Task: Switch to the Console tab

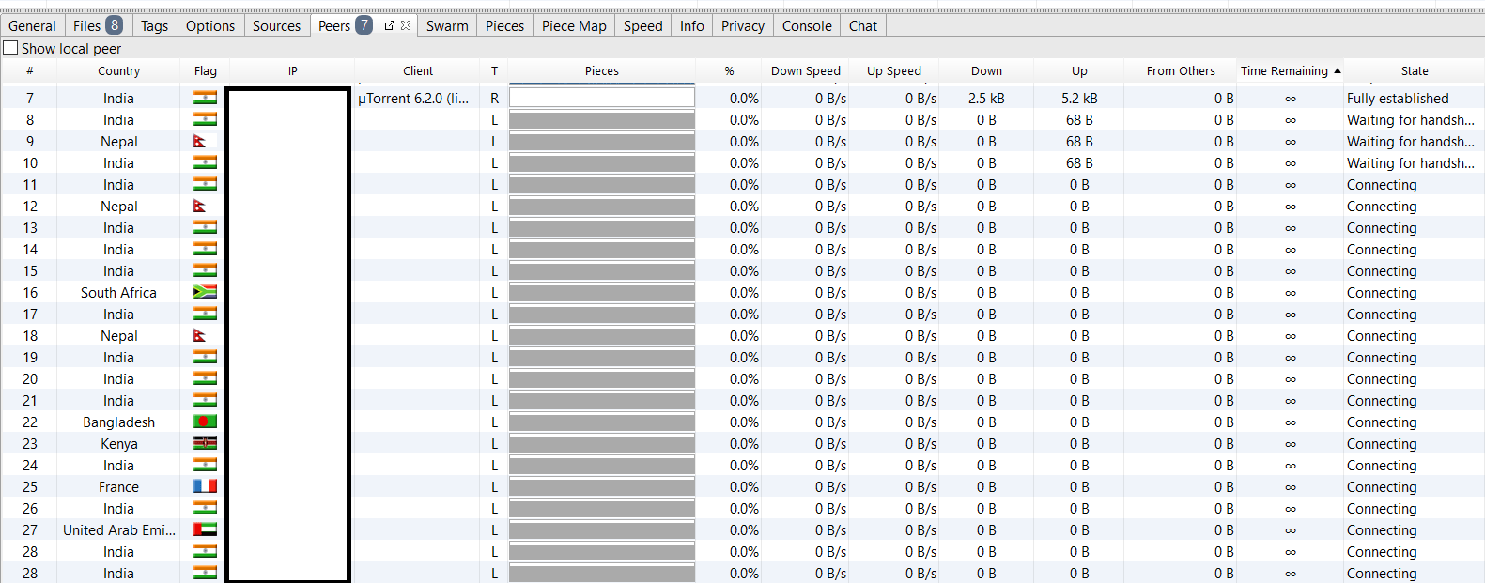Action: coord(807,25)
